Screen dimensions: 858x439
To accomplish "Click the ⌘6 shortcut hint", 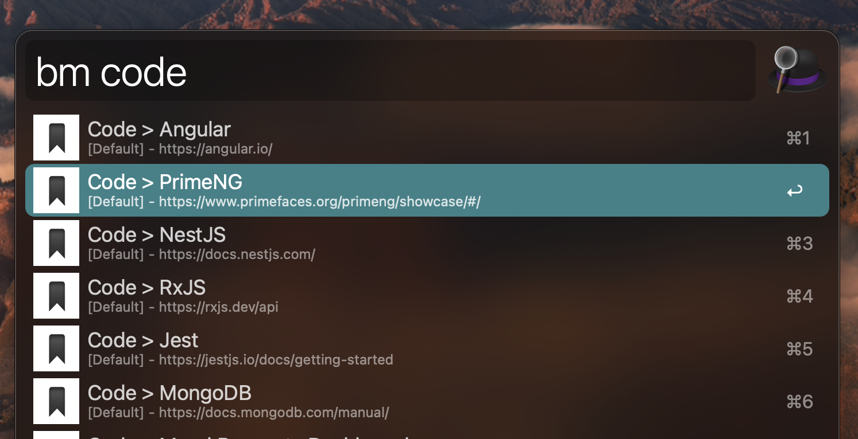I will [799, 402].
